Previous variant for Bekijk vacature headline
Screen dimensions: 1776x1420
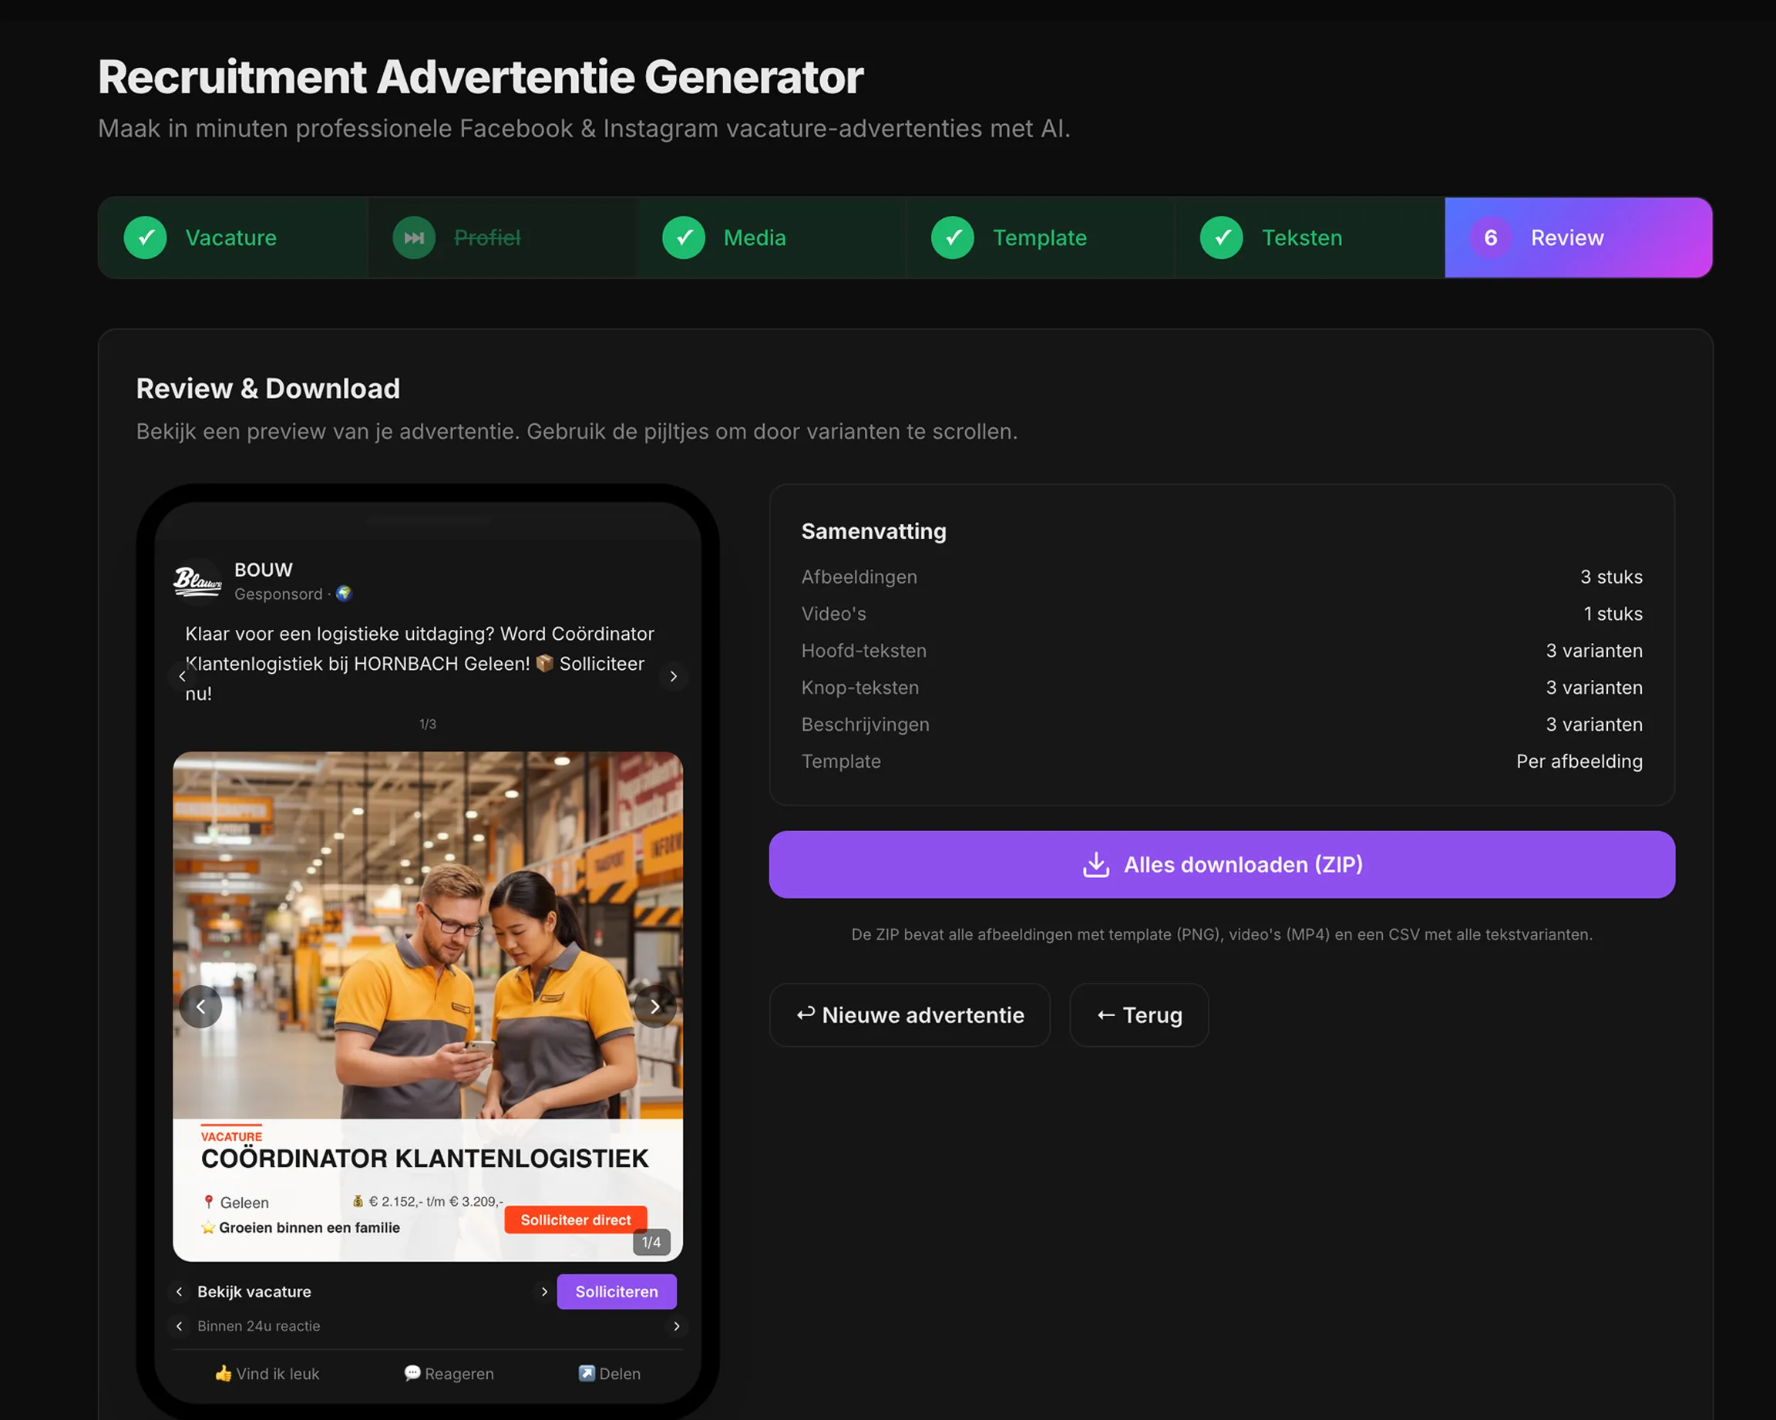180,1291
